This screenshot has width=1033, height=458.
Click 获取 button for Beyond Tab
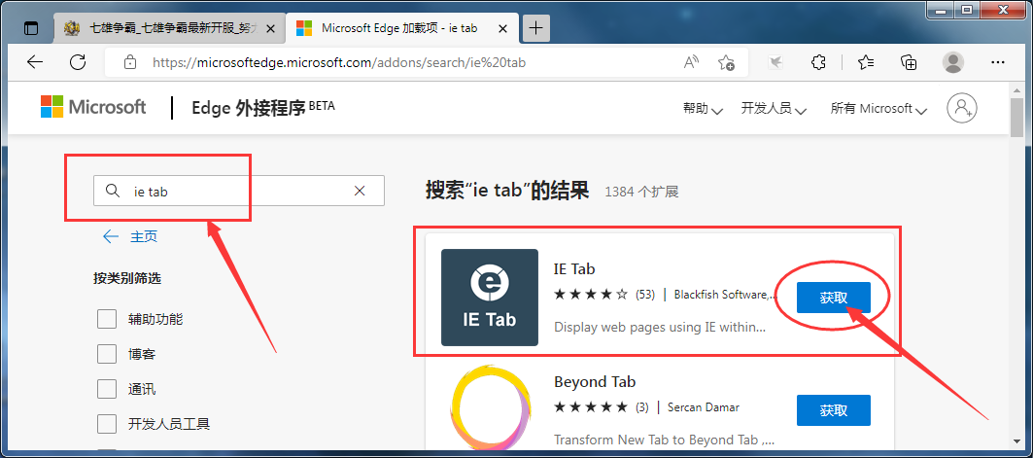pyautogui.click(x=834, y=410)
